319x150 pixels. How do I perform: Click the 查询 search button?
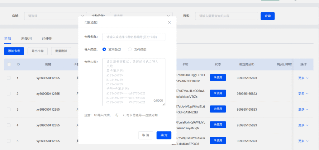268,16
